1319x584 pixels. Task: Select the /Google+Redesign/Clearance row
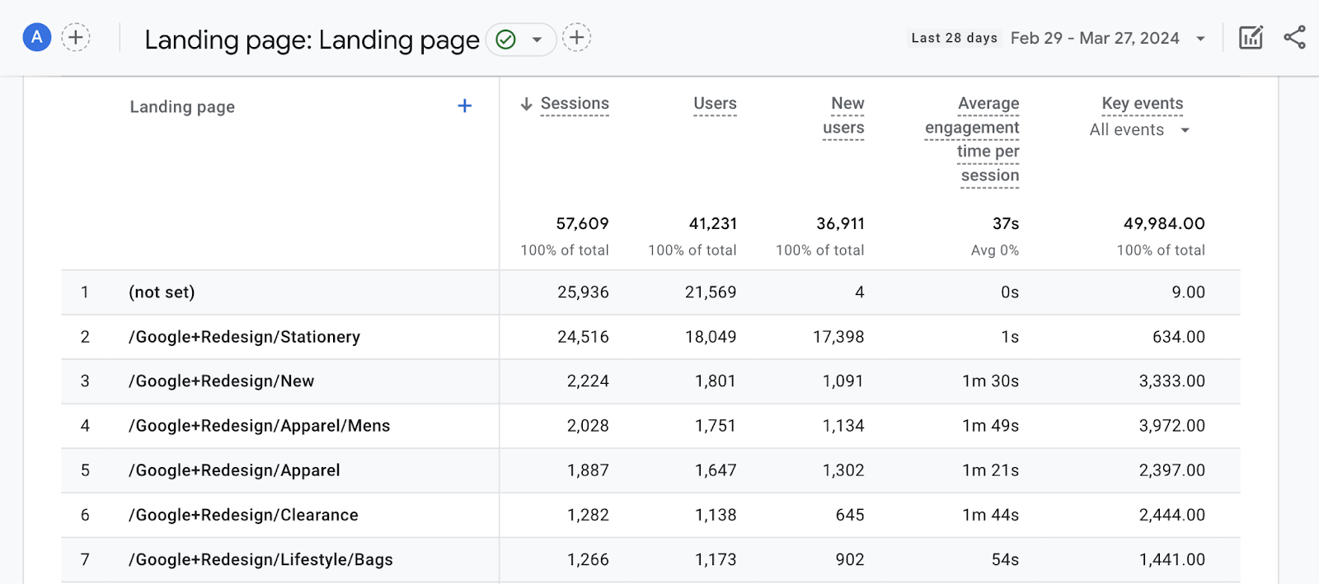[243, 515]
